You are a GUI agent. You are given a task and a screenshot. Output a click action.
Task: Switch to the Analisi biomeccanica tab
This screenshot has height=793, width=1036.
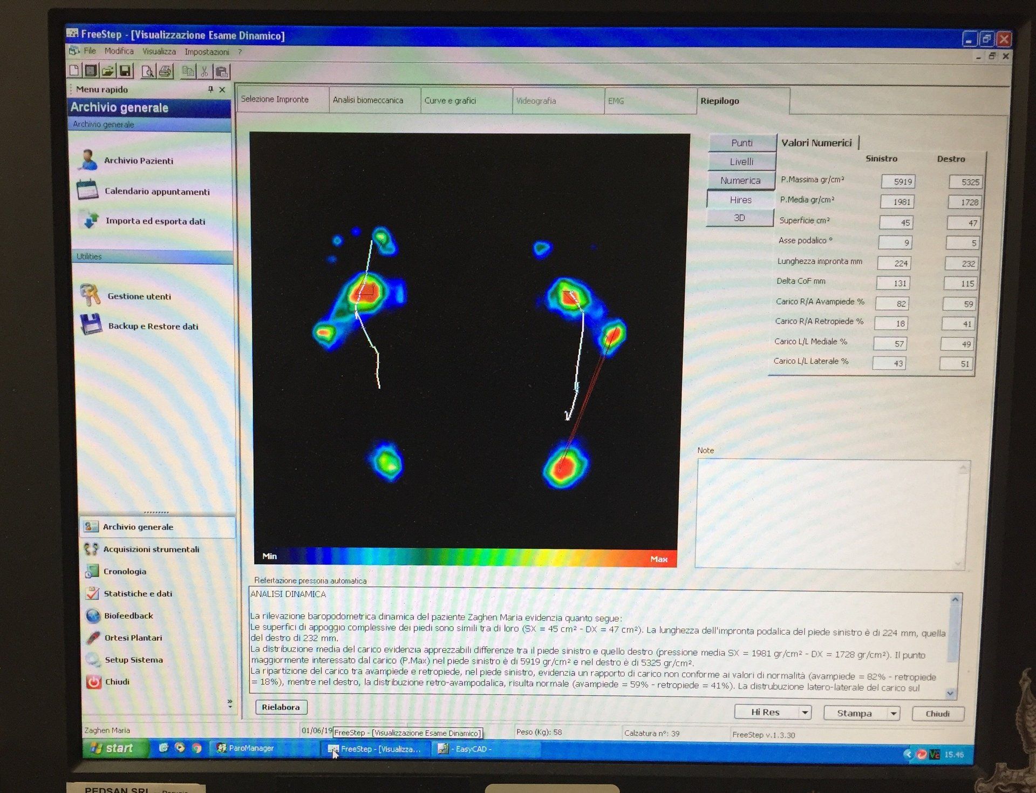click(x=375, y=100)
